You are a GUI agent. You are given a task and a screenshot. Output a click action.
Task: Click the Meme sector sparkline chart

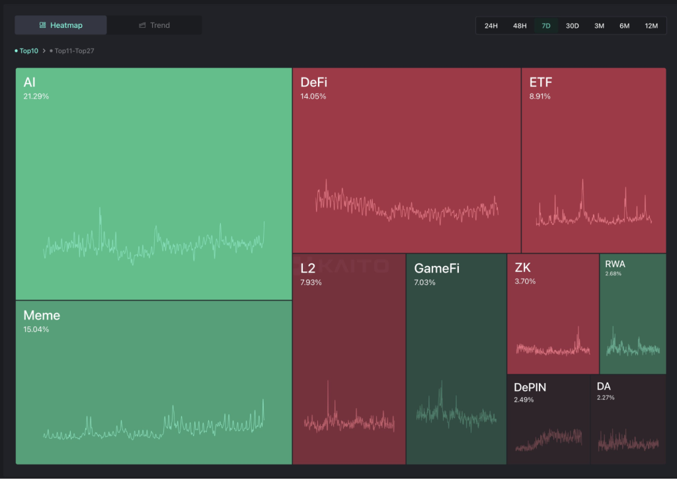(x=153, y=422)
